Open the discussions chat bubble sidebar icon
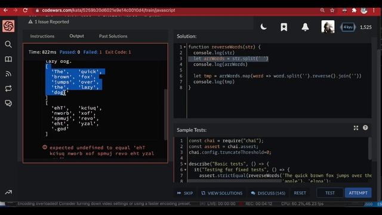Screen dimensions: 382x215 click(8, 103)
